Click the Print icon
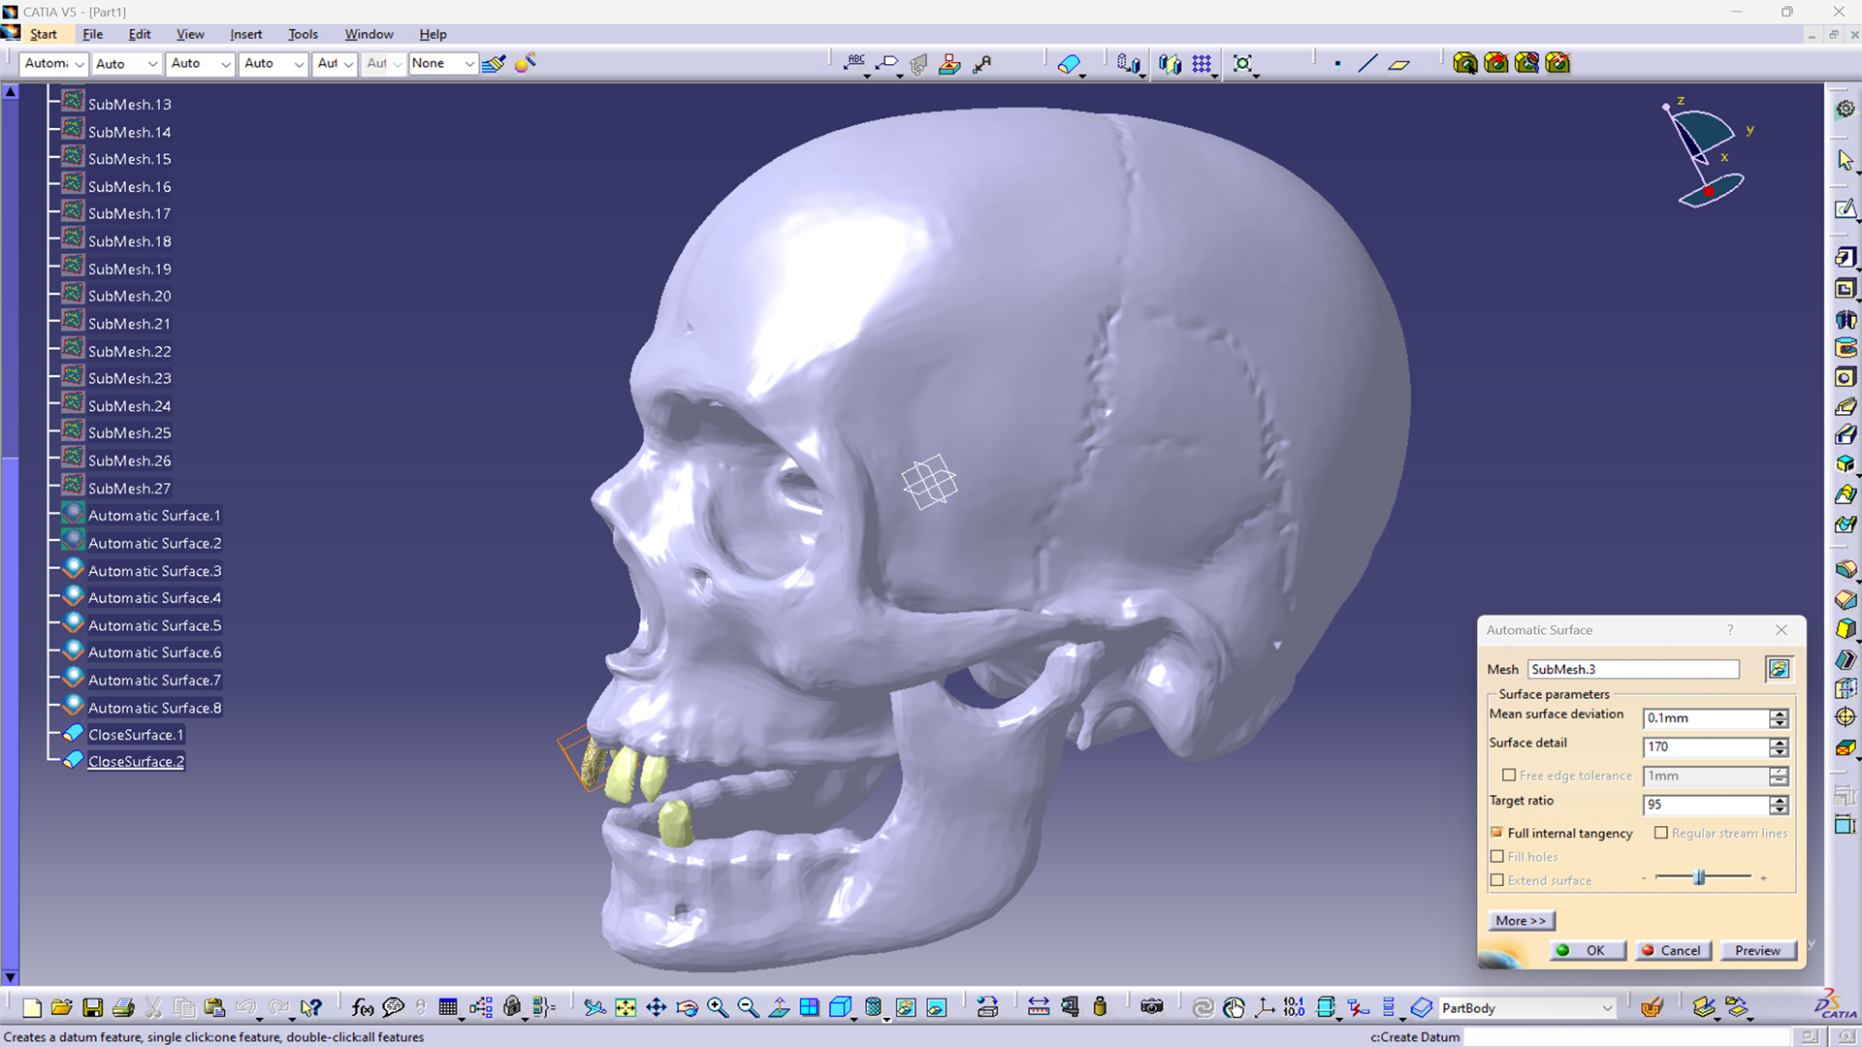The width and height of the screenshot is (1862, 1047). click(123, 1008)
